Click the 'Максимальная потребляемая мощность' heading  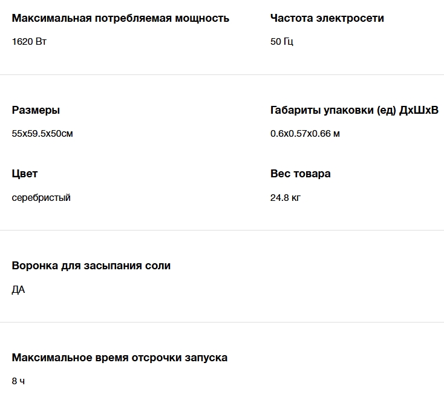click(x=120, y=18)
